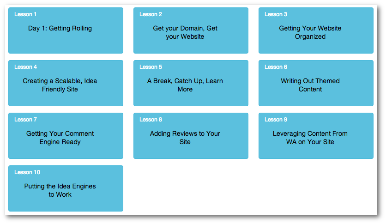Screen dimensions: 386x224
Task: Click the 'Lesson 10' label text
Action: [27, 172]
